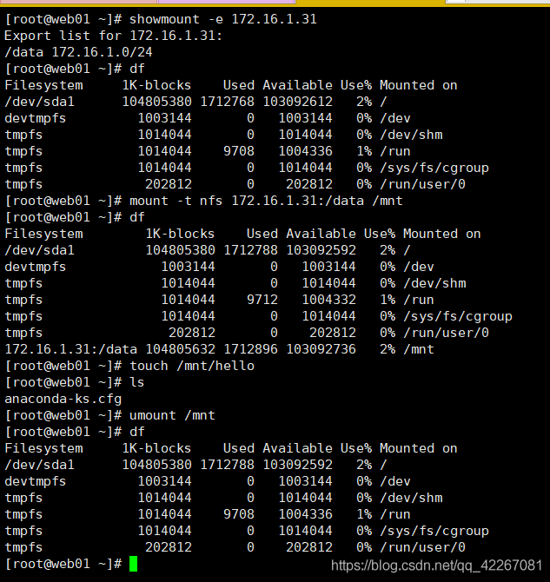
Task: Click the '/data 172.16.1.0/24' export line
Action: click(x=78, y=52)
